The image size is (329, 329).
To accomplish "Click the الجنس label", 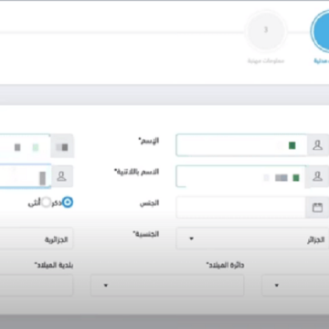I will click(x=150, y=203).
